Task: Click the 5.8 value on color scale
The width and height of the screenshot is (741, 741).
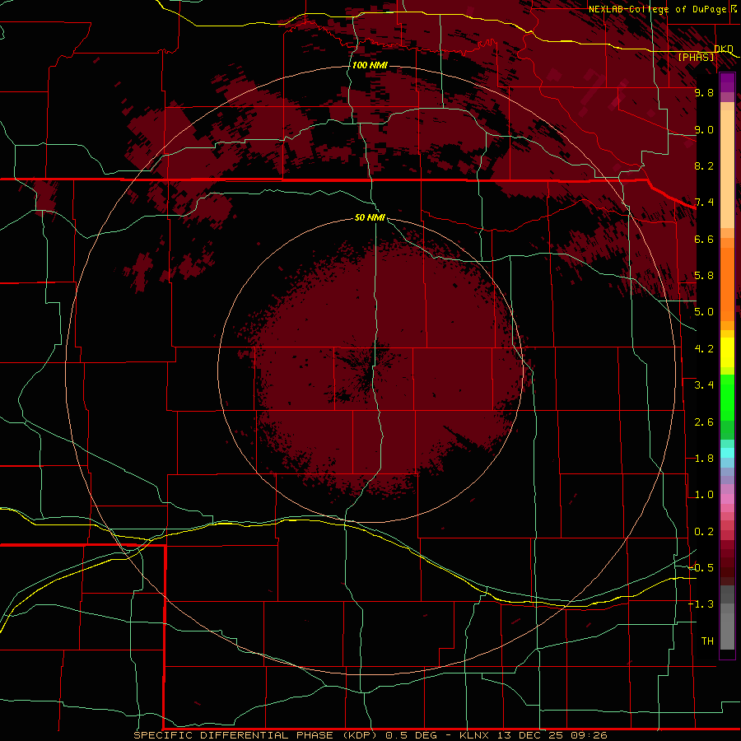Action: 704,276
